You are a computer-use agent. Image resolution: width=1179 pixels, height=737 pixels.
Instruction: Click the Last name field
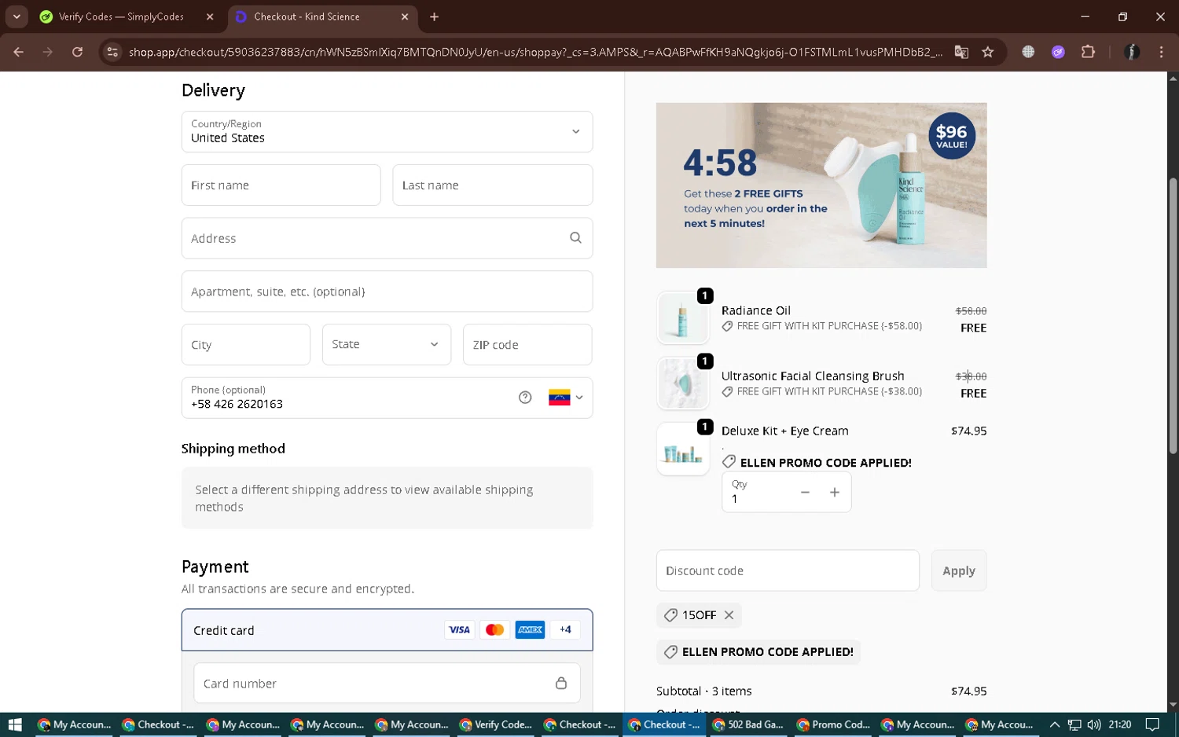click(x=493, y=185)
